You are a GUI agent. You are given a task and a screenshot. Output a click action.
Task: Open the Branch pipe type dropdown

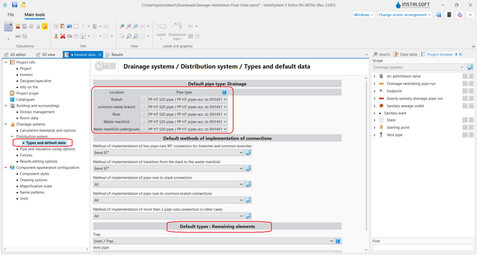188,99
